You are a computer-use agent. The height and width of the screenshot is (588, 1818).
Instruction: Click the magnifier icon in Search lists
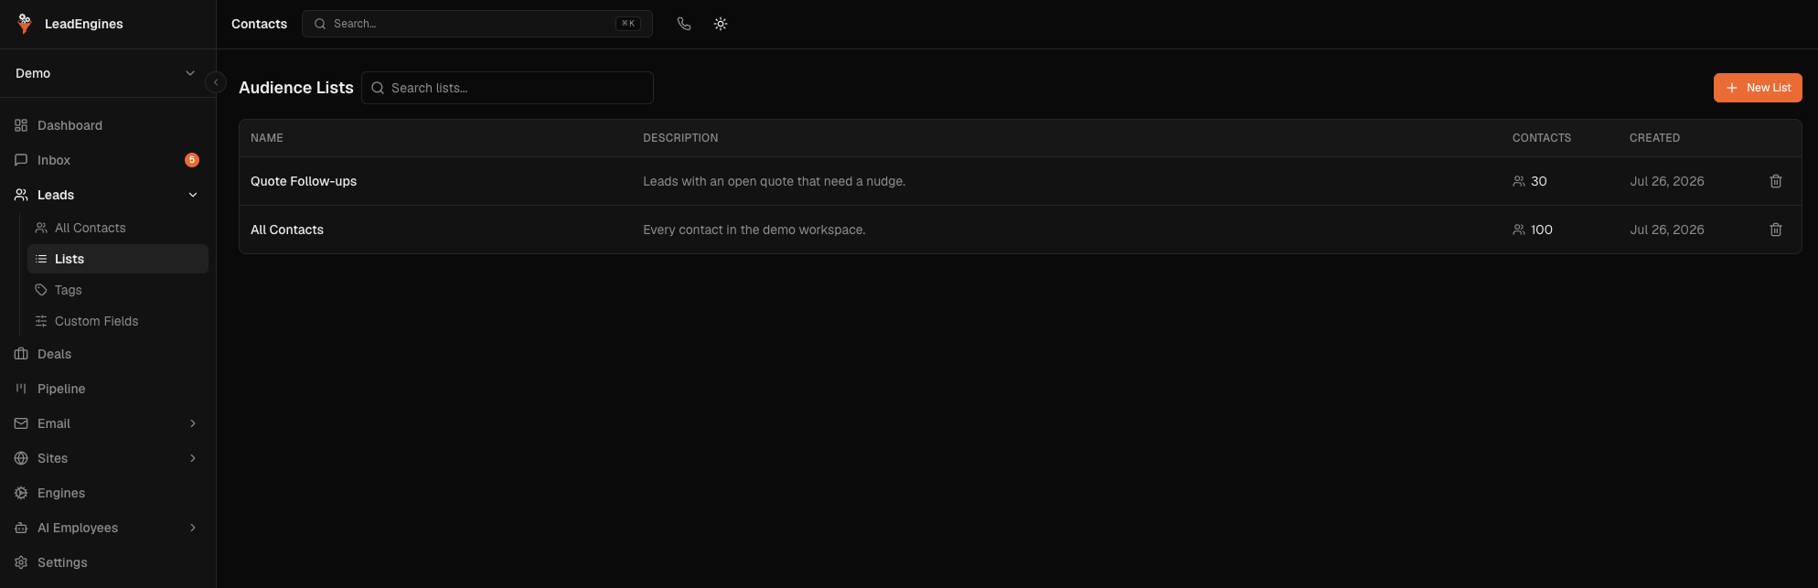[x=378, y=88]
